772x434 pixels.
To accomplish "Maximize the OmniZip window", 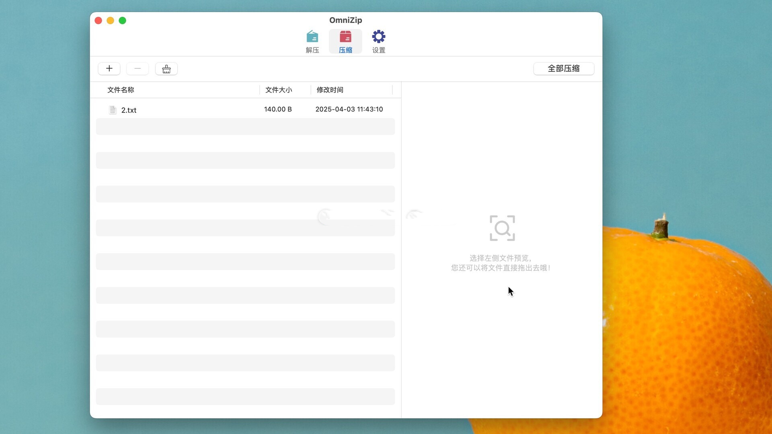I will pos(122,20).
